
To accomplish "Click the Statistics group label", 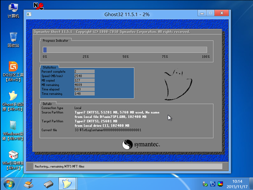I will [x=49, y=67].
